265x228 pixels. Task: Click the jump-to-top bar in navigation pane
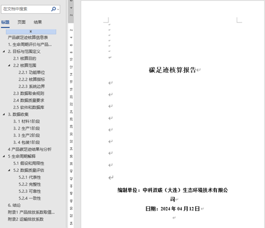(31, 31)
